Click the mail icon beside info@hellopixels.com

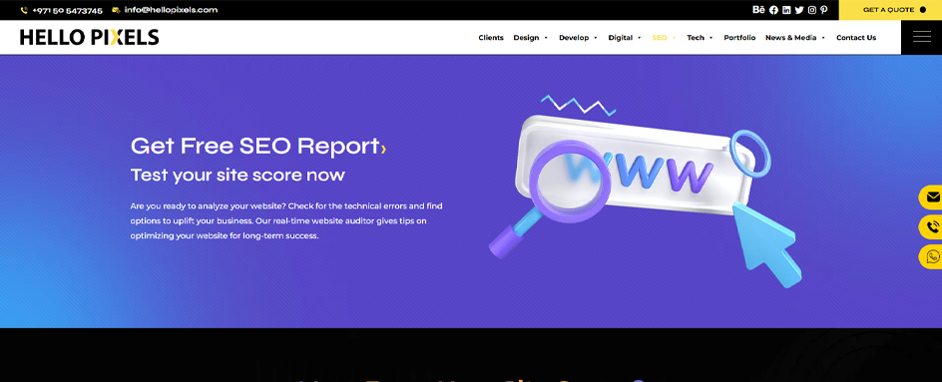pyautogui.click(x=116, y=10)
